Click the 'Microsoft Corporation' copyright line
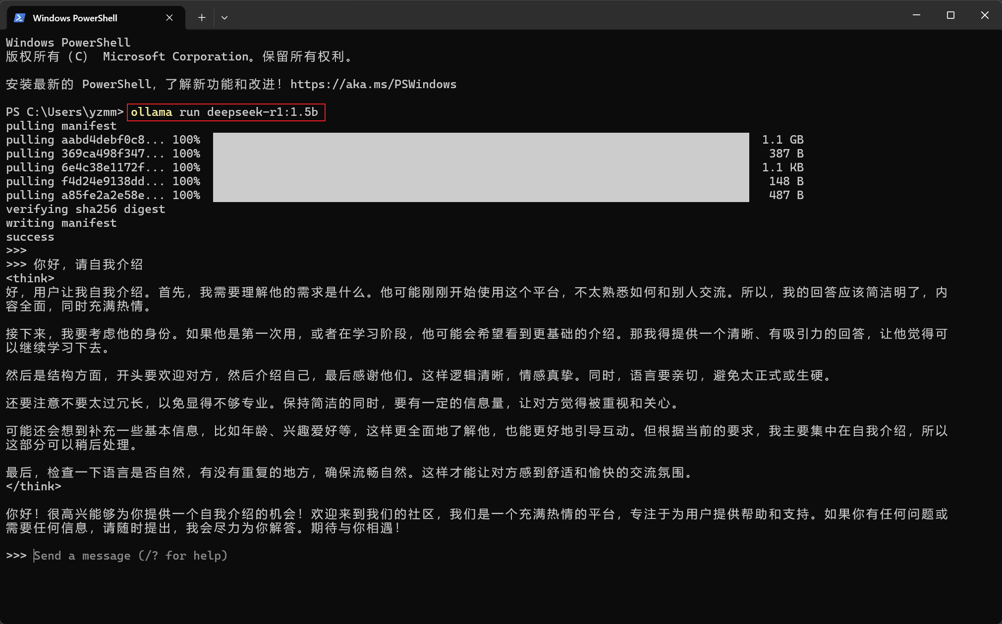Viewport: 1002px width, 624px height. point(179,56)
